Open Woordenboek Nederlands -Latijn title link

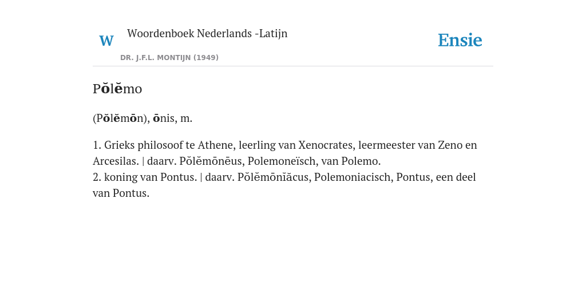207,34
